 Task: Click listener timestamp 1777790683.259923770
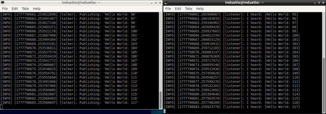199,107
